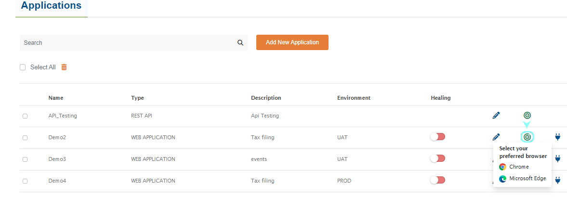567x198 pixels.
Task: Click the plug icon in Demo3 row
Action: click(558, 158)
